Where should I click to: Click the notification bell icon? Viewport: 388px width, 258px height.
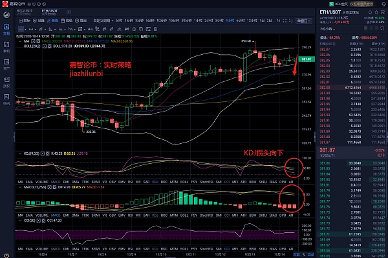click(x=383, y=4)
